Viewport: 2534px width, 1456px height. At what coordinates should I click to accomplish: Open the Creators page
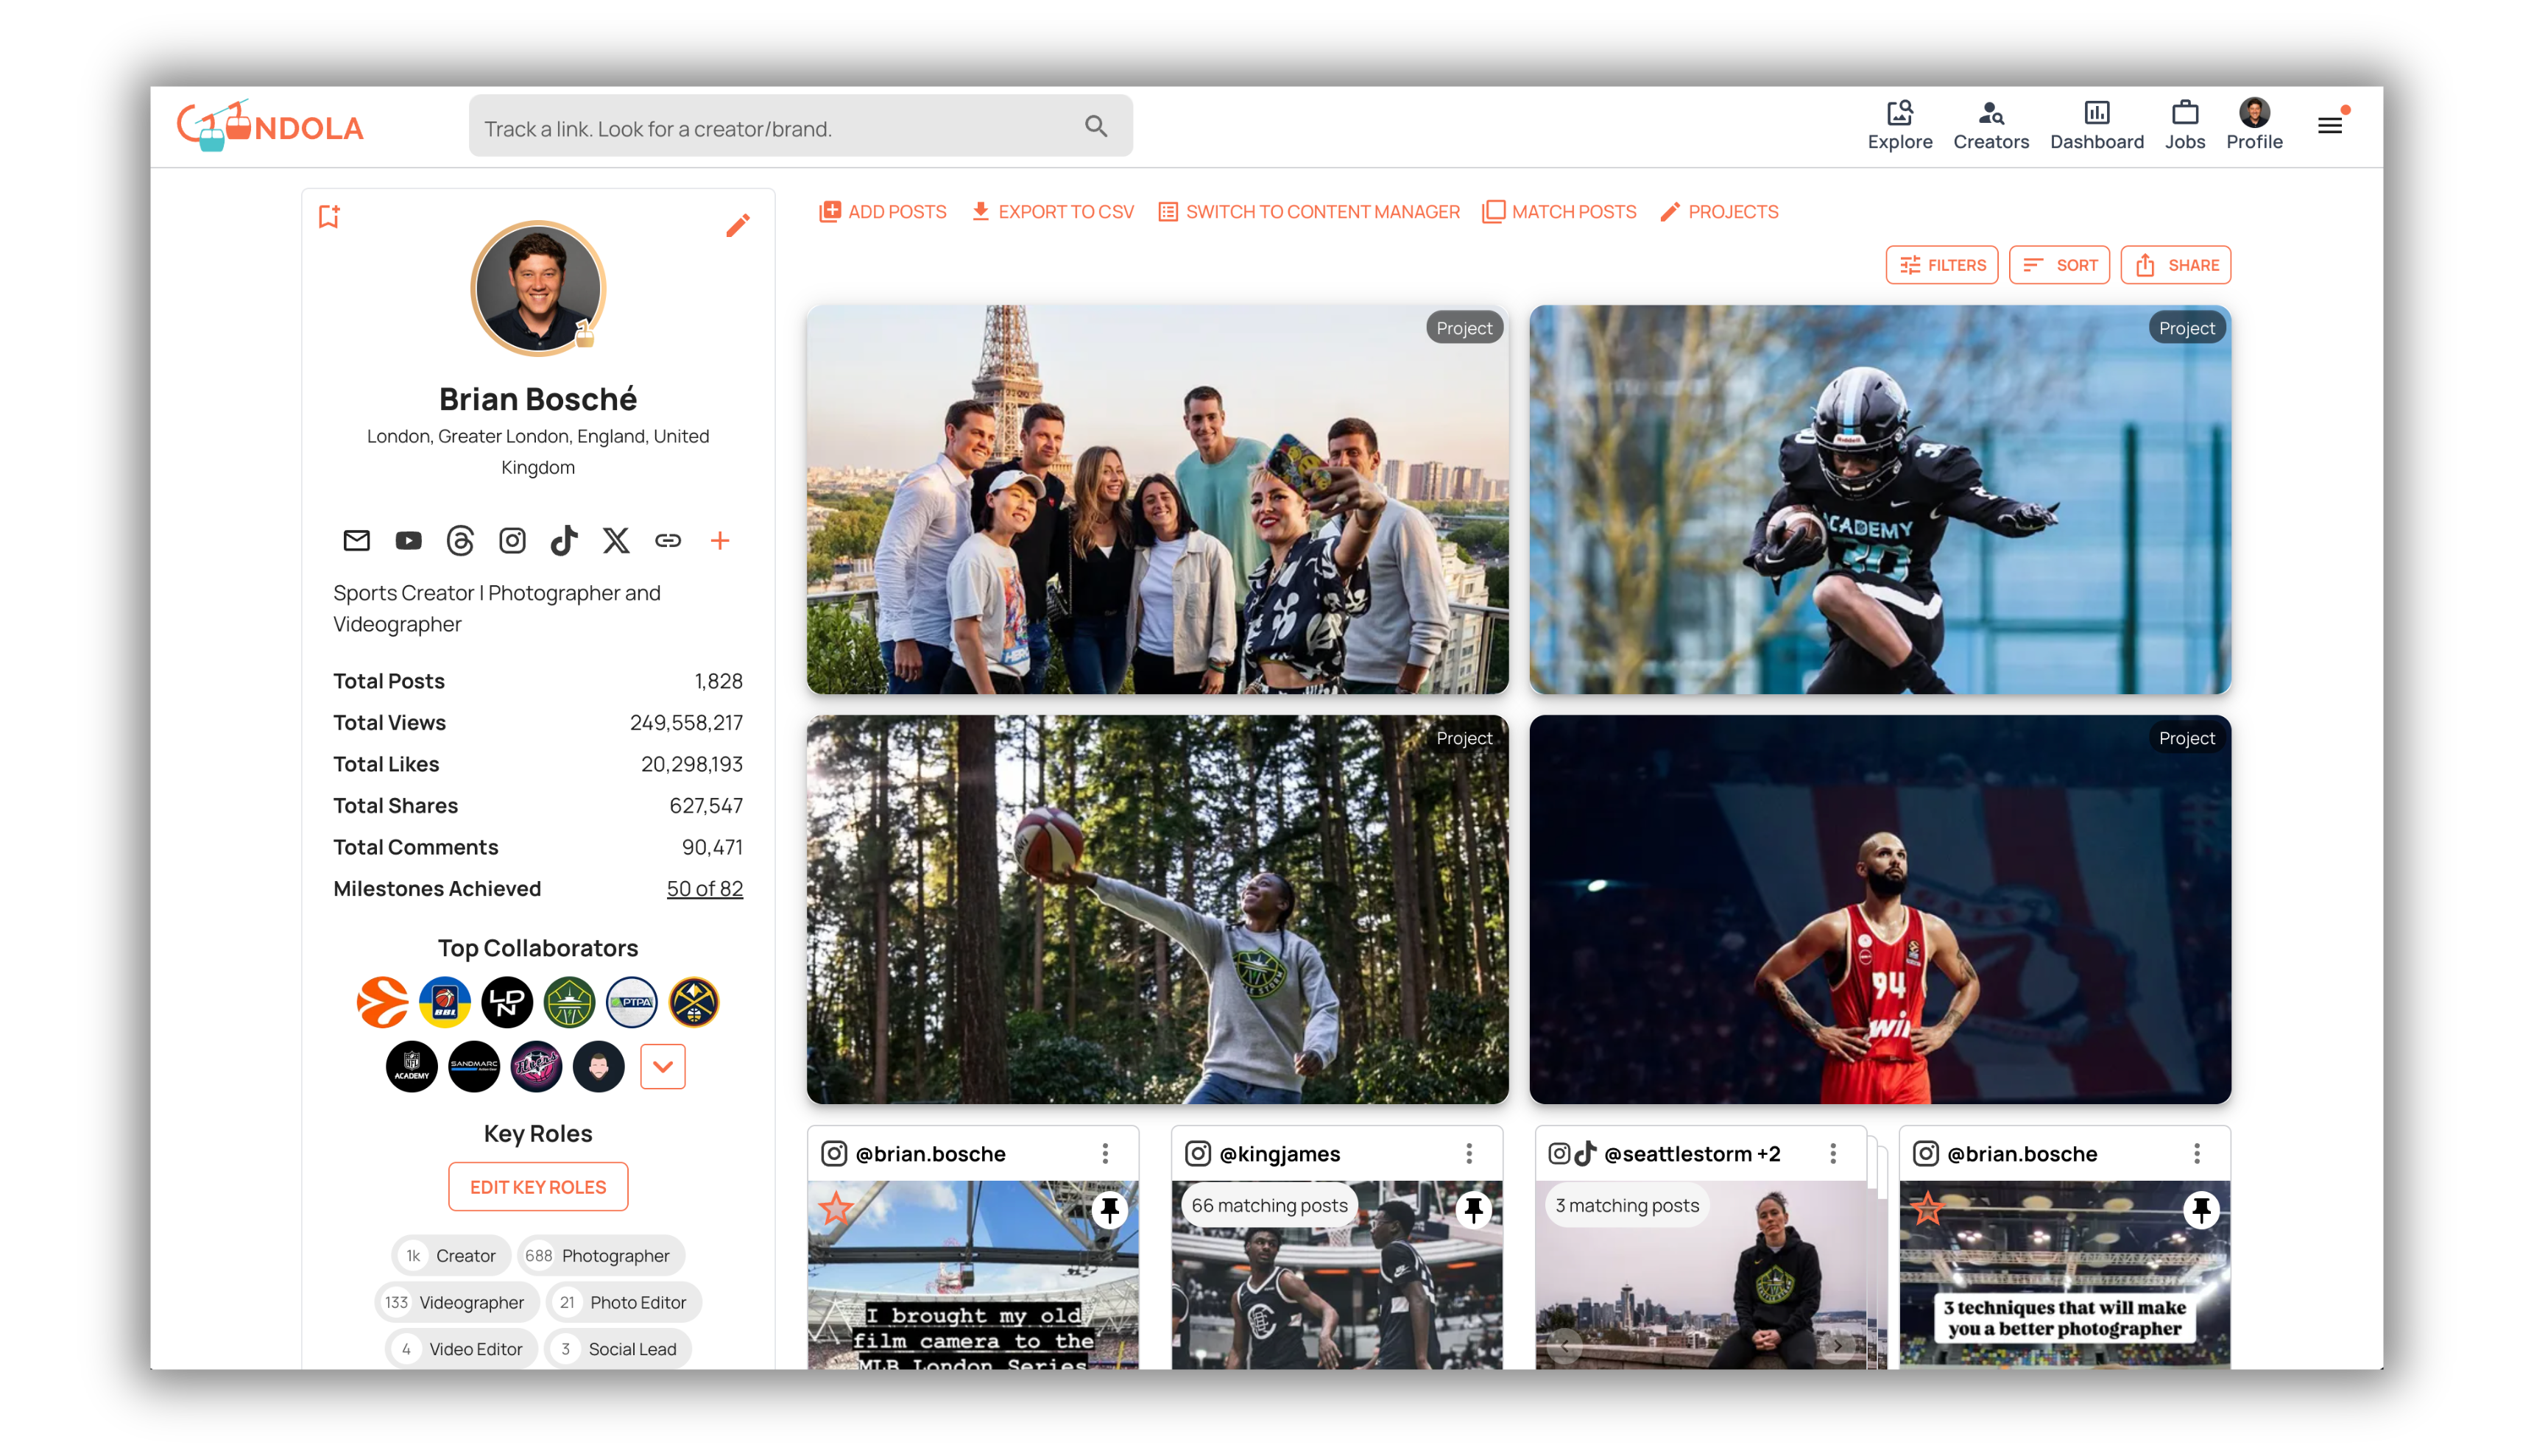1990,126
